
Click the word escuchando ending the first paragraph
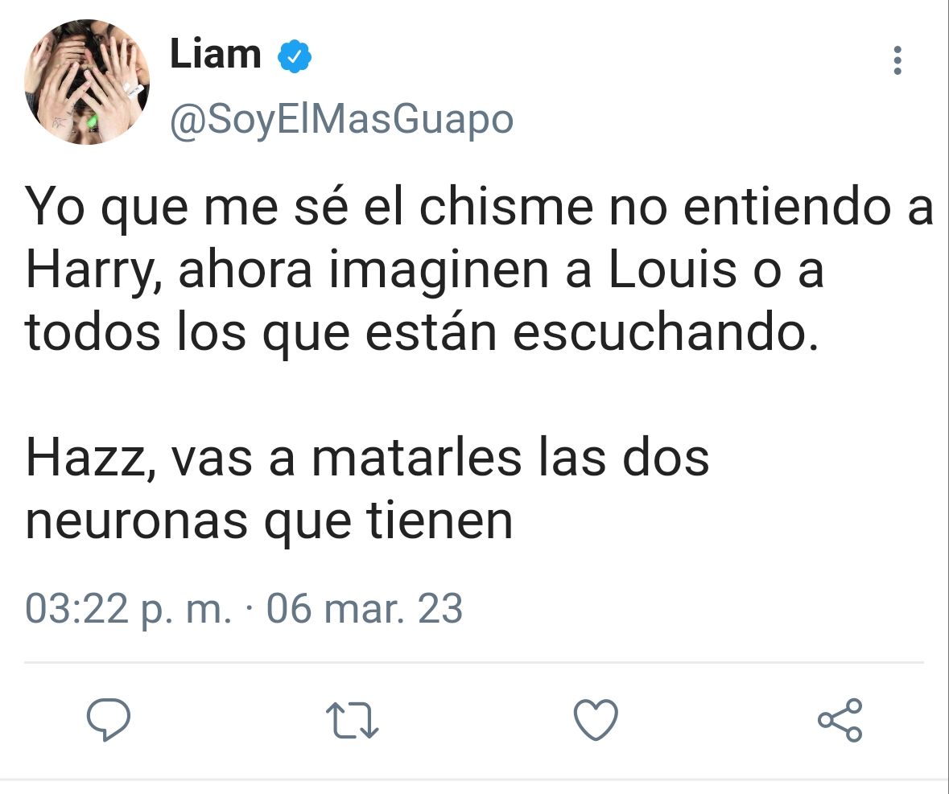(x=666, y=332)
